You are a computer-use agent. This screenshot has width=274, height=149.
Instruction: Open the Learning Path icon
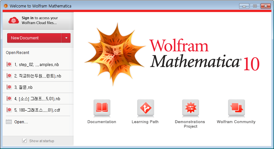point(146,108)
